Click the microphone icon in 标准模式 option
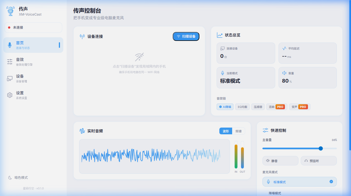Image resolution: width=351 pixels, height=196 pixels. click(x=268, y=182)
